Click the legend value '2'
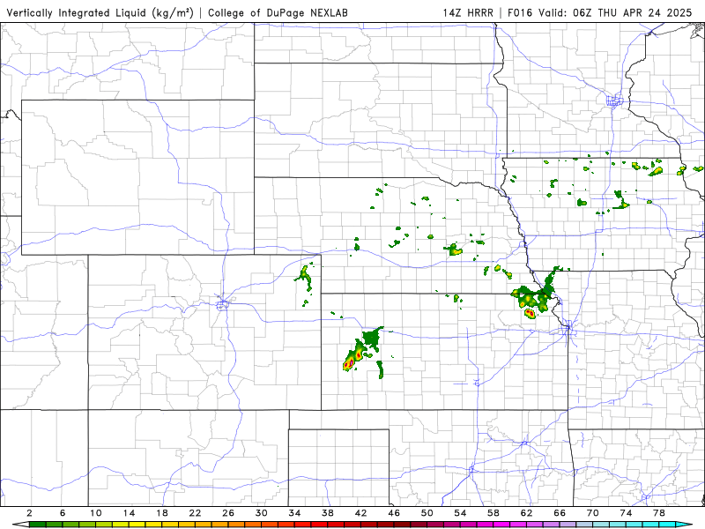This screenshot has height=529, width=705. pyautogui.click(x=30, y=513)
